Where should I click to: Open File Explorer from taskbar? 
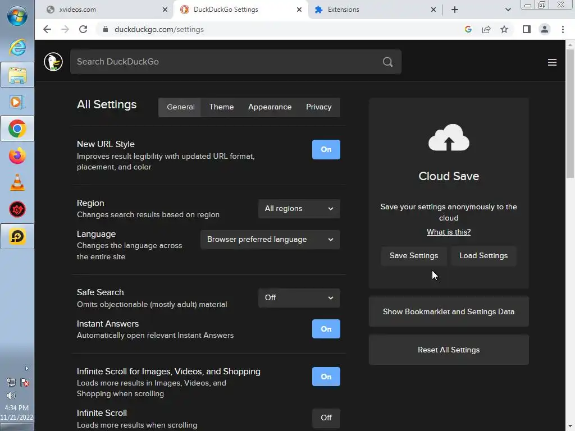(17, 75)
